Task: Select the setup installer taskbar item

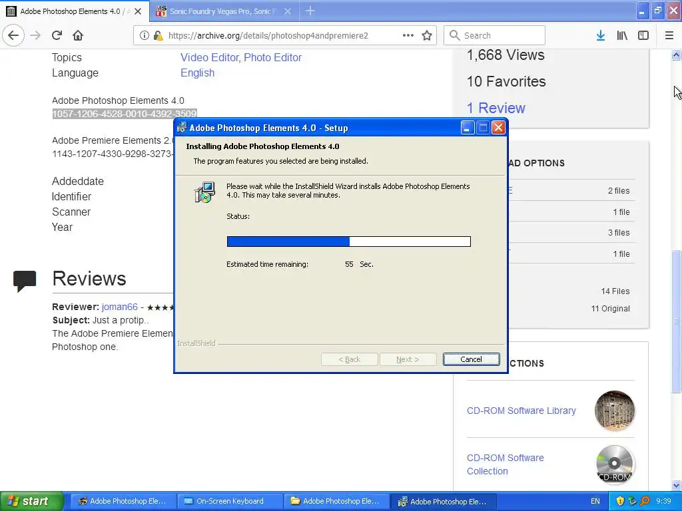Action: [x=444, y=502]
